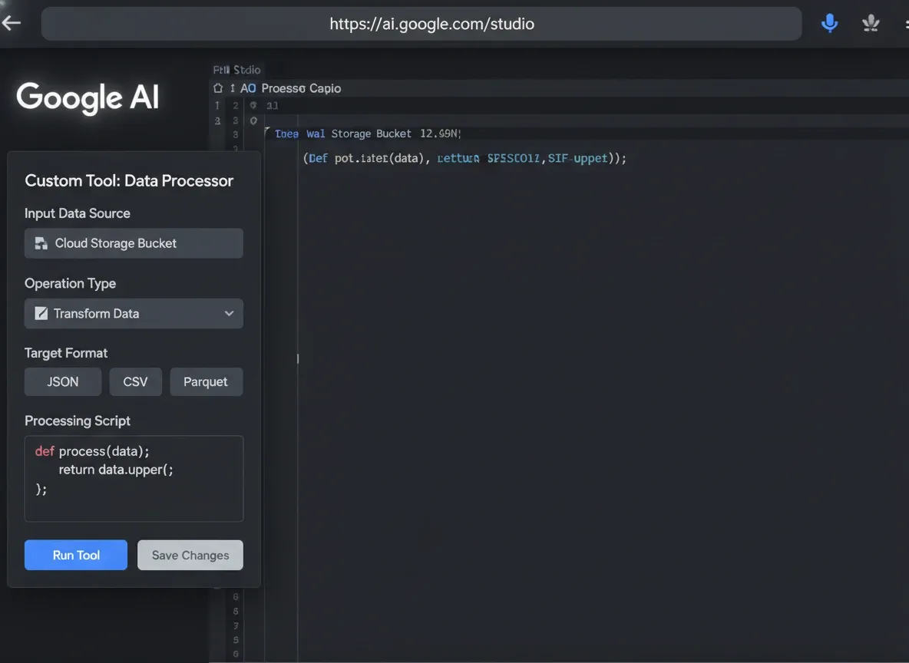Activate the microphone icon in the toolbar
Image resolution: width=909 pixels, height=663 pixels.
(x=829, y=22)
